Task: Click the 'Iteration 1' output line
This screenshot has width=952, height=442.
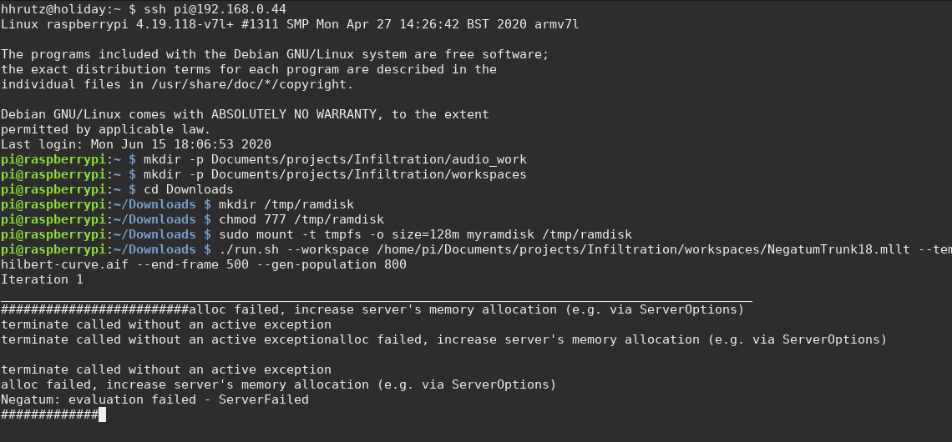Action: [x=42, y=279]
